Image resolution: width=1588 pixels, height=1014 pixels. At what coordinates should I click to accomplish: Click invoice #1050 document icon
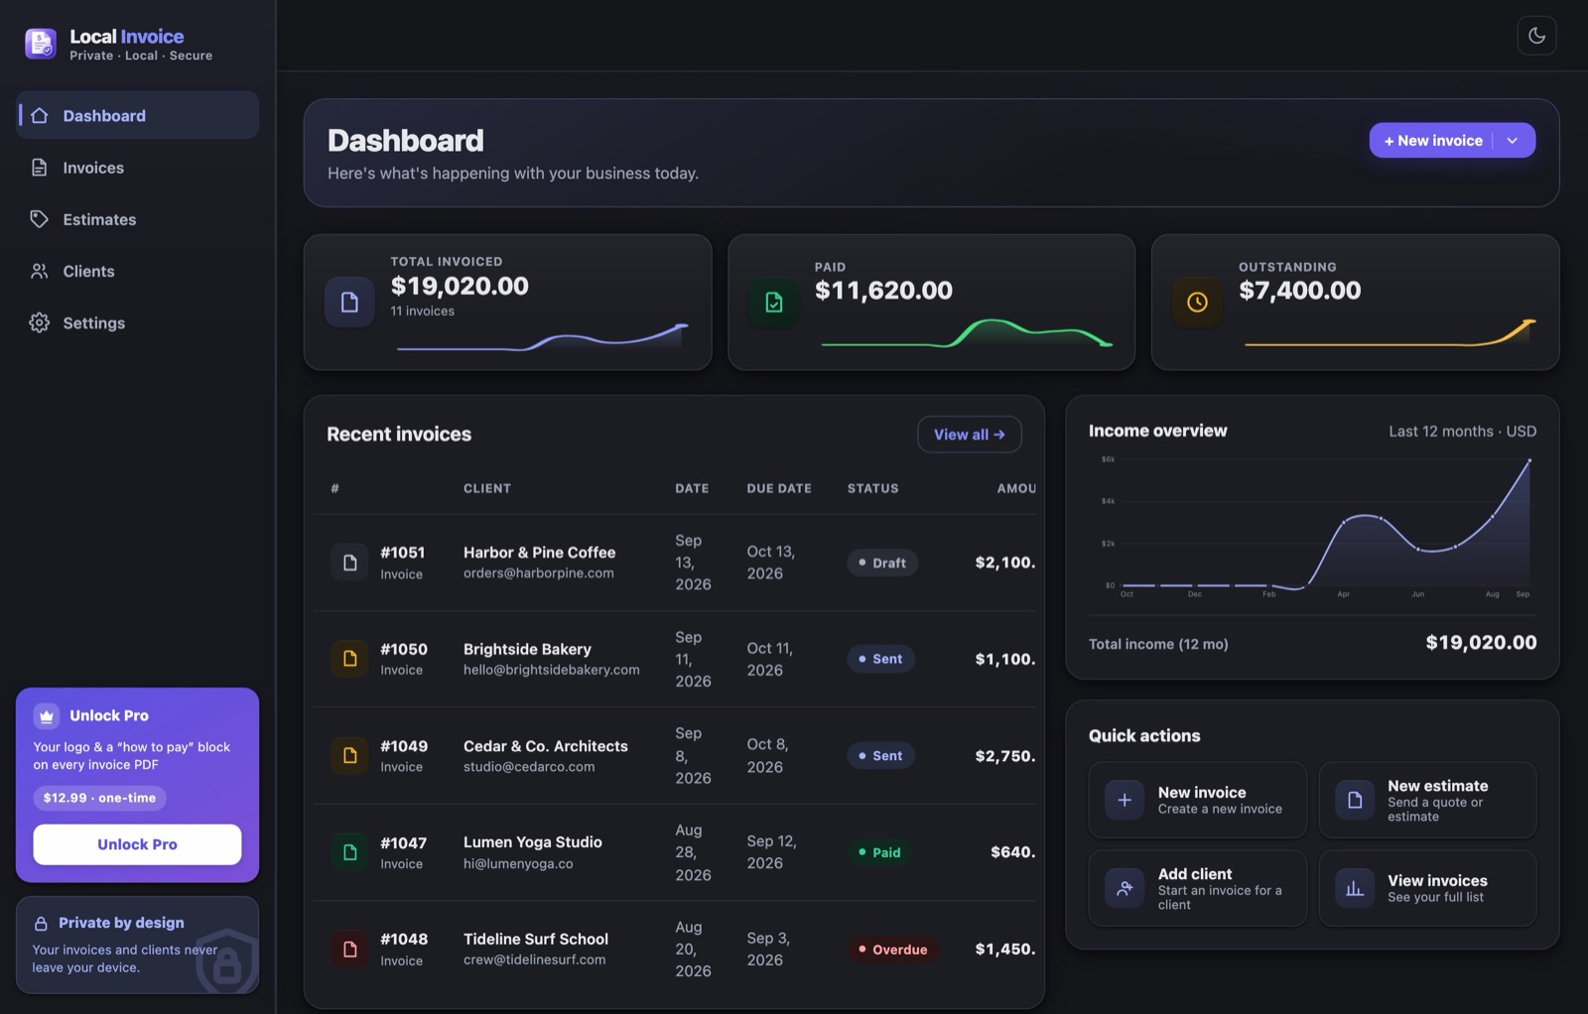click(349, 659)
